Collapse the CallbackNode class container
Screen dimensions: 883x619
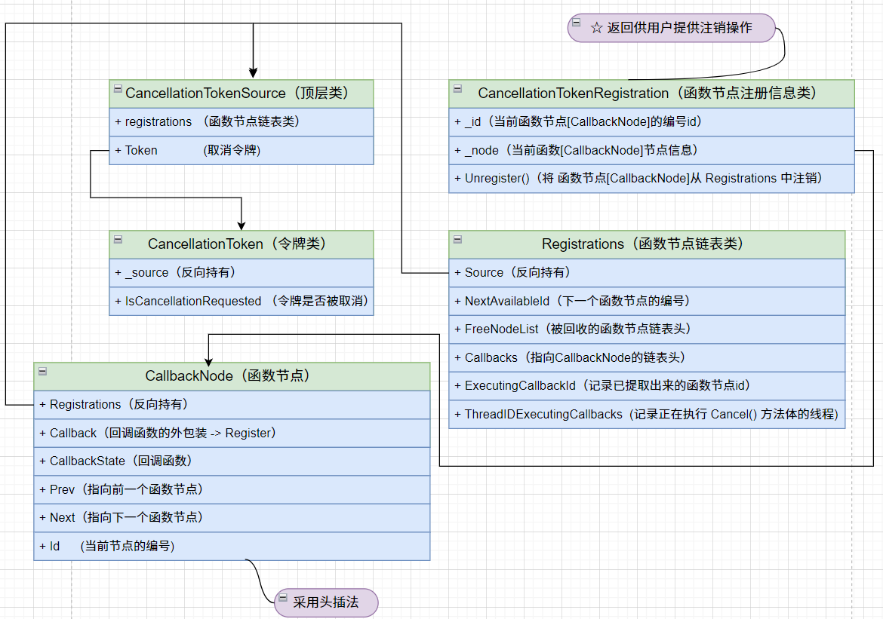pos(42,372)
